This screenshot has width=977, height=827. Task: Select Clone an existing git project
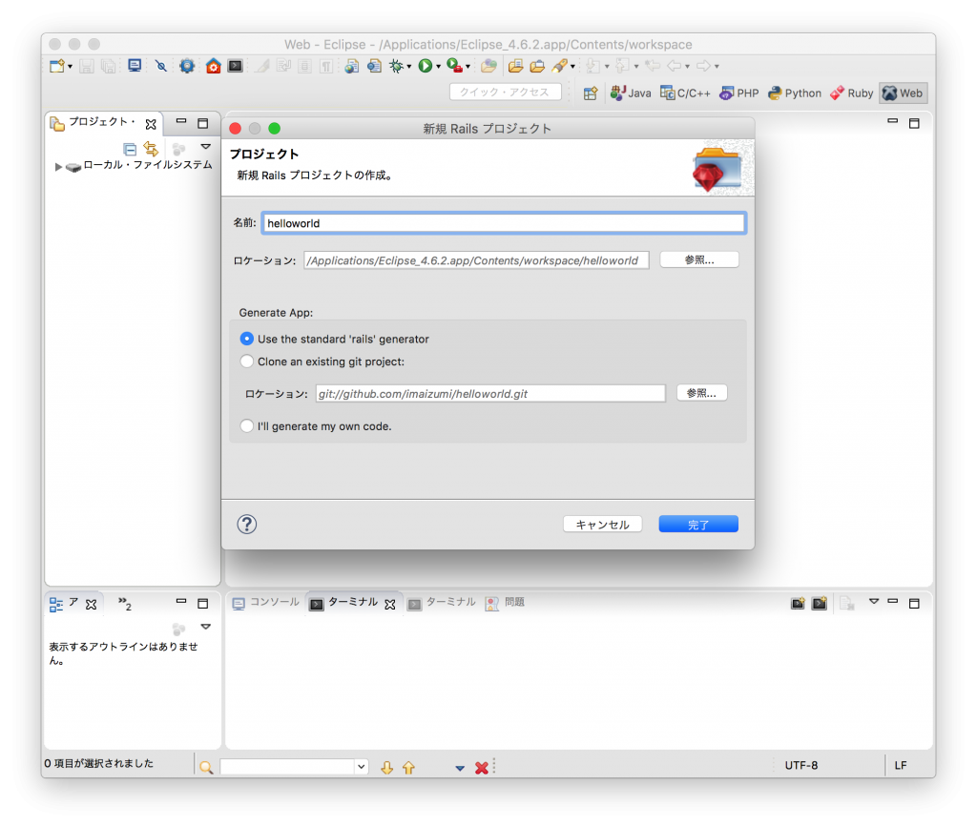247,362
